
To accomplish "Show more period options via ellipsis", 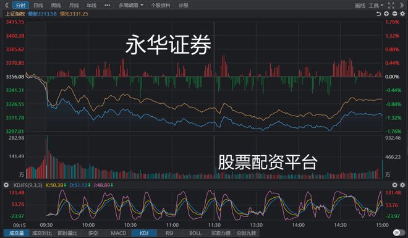I will pyautogui.click(x=107, y=5).
